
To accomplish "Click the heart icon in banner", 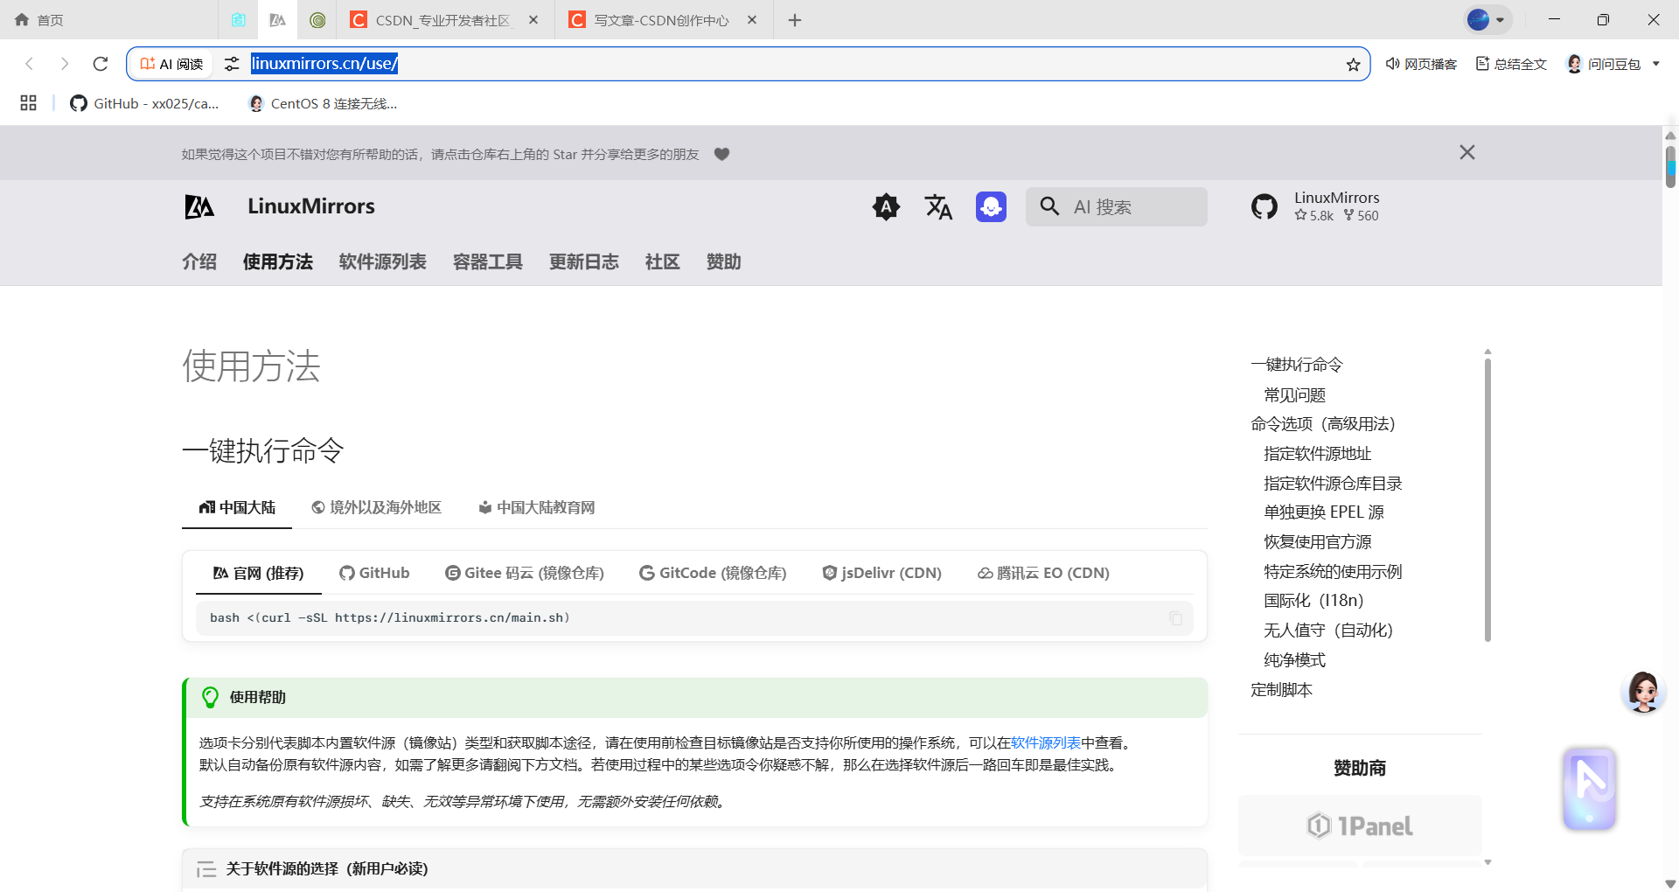I will pyautogui.click(x=721, y=154).
